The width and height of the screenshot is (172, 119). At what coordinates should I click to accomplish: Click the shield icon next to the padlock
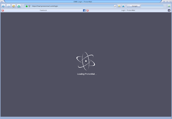coord(29,6)
